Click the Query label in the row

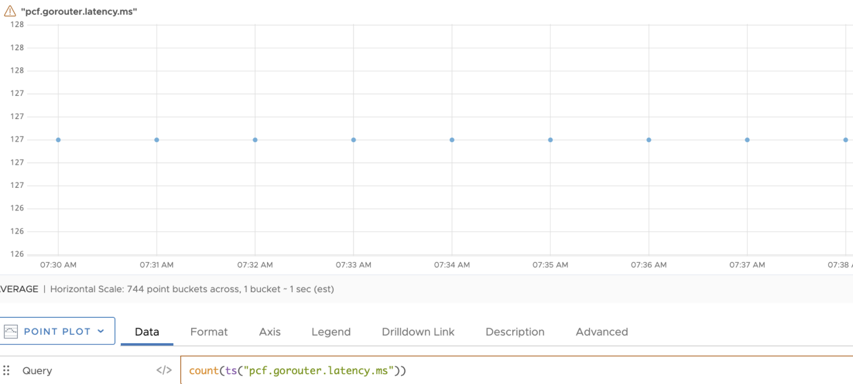tap(37, 370)
